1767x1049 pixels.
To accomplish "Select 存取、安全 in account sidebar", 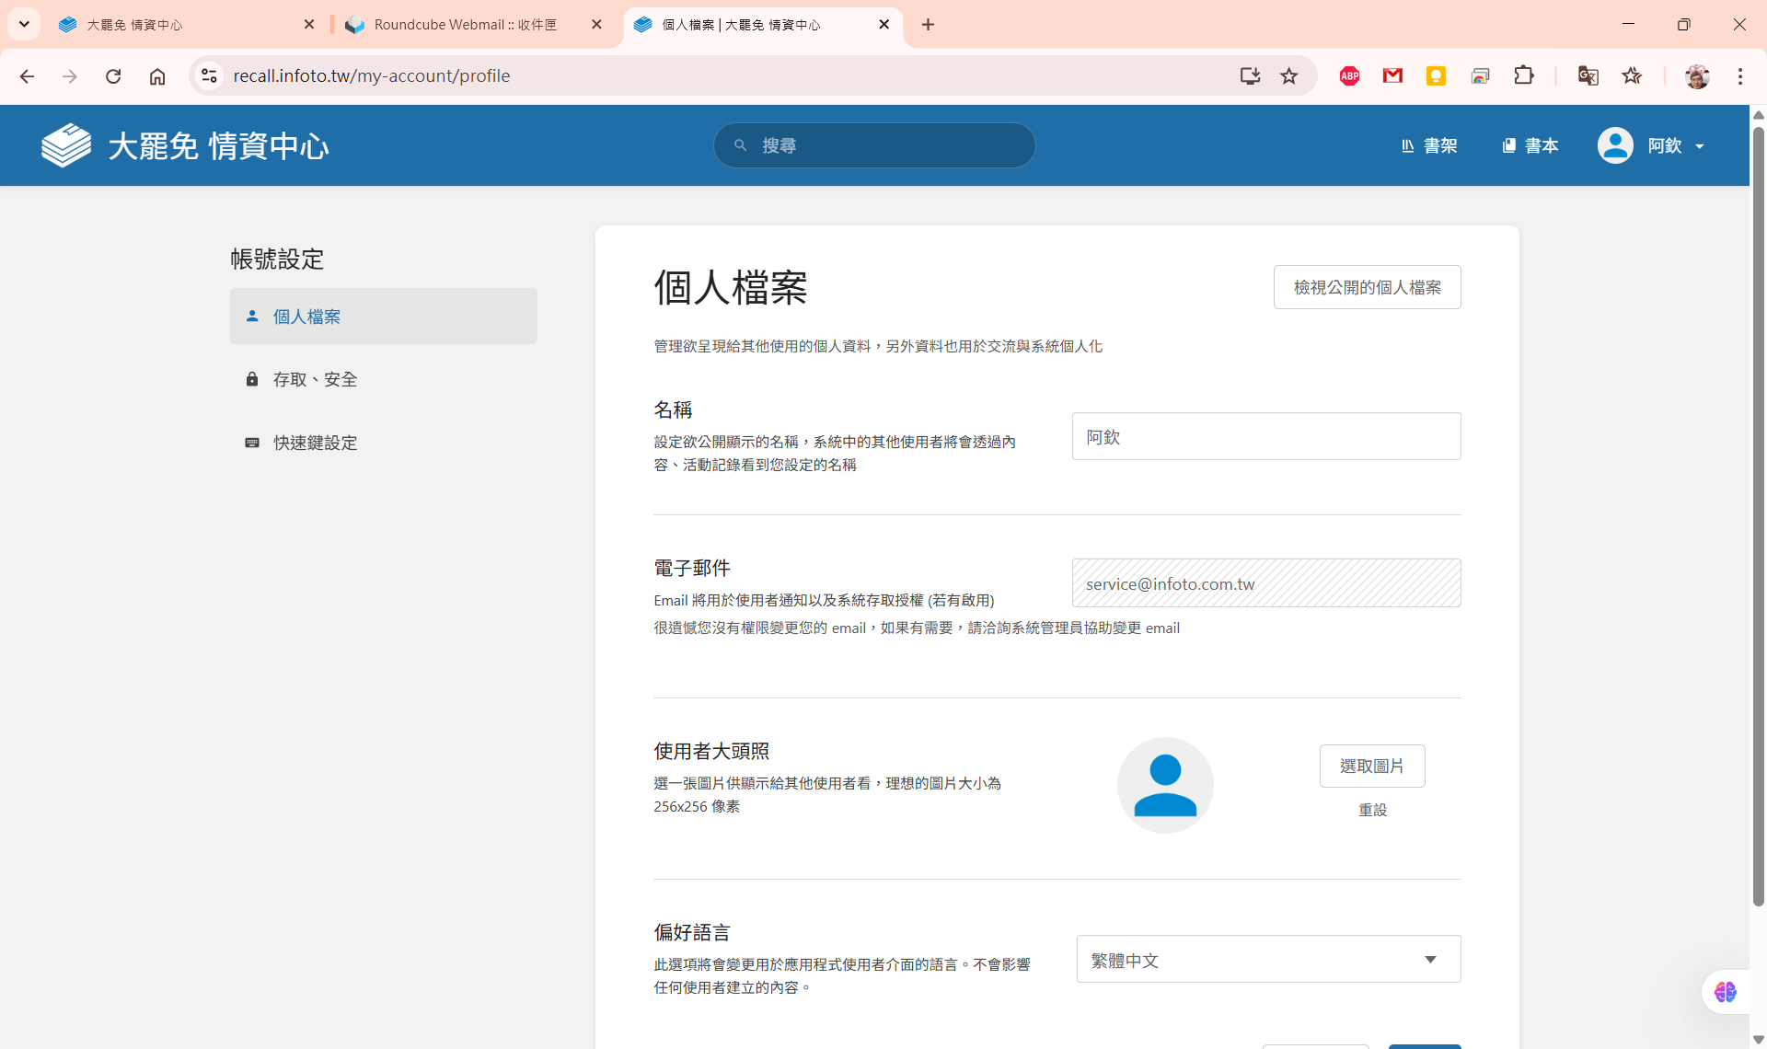I will pos(315,379).
